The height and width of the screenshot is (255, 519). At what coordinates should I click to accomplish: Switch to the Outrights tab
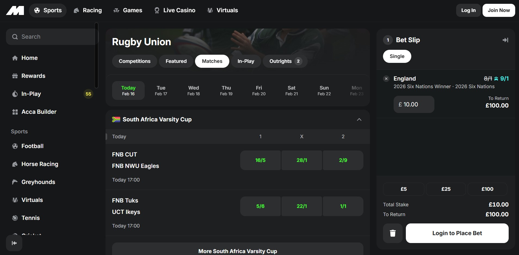[x=285, y=61]
